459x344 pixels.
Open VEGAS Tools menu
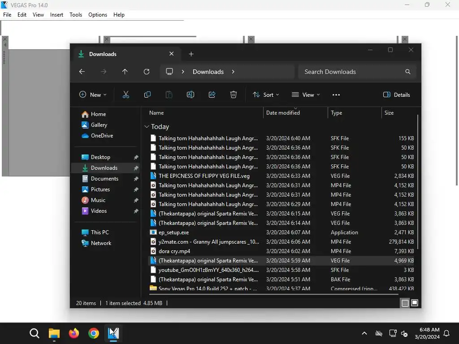76,15
